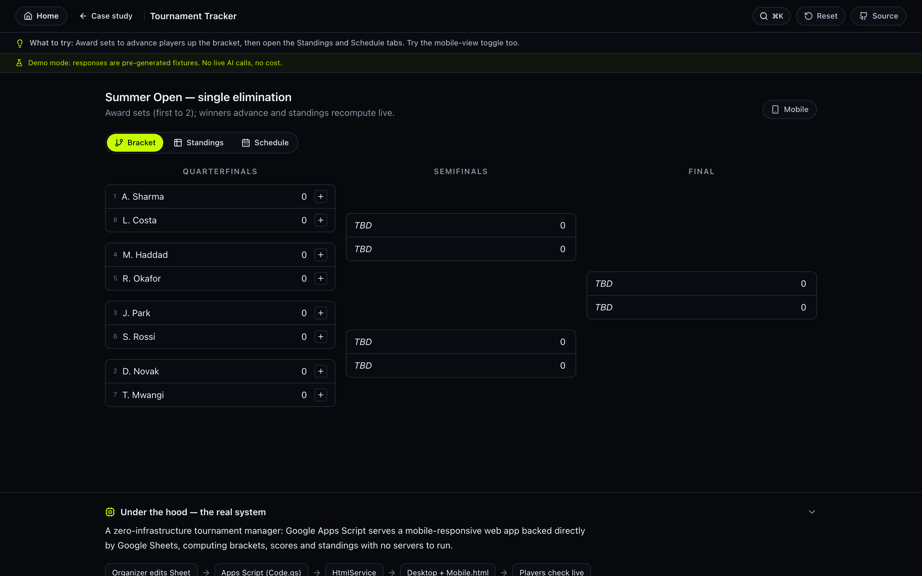This screenshot has width=922, height=576.
Task: Open the command search ⌘K
Action: pos(771,16)
